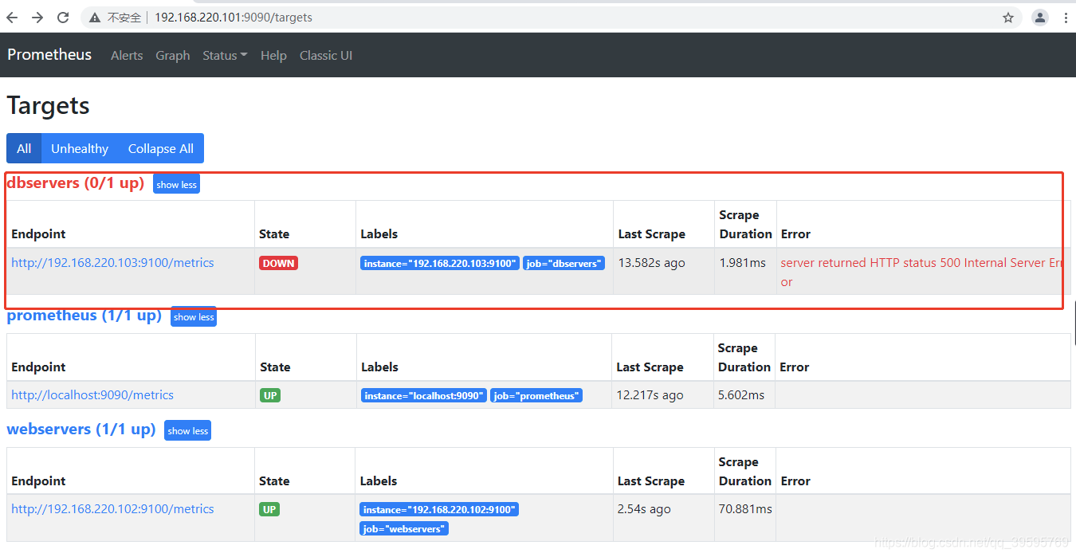Click label job="dbservers"
Viewport: 1076px width, 557px height.
pyautogui.click(x=564, y=263)
